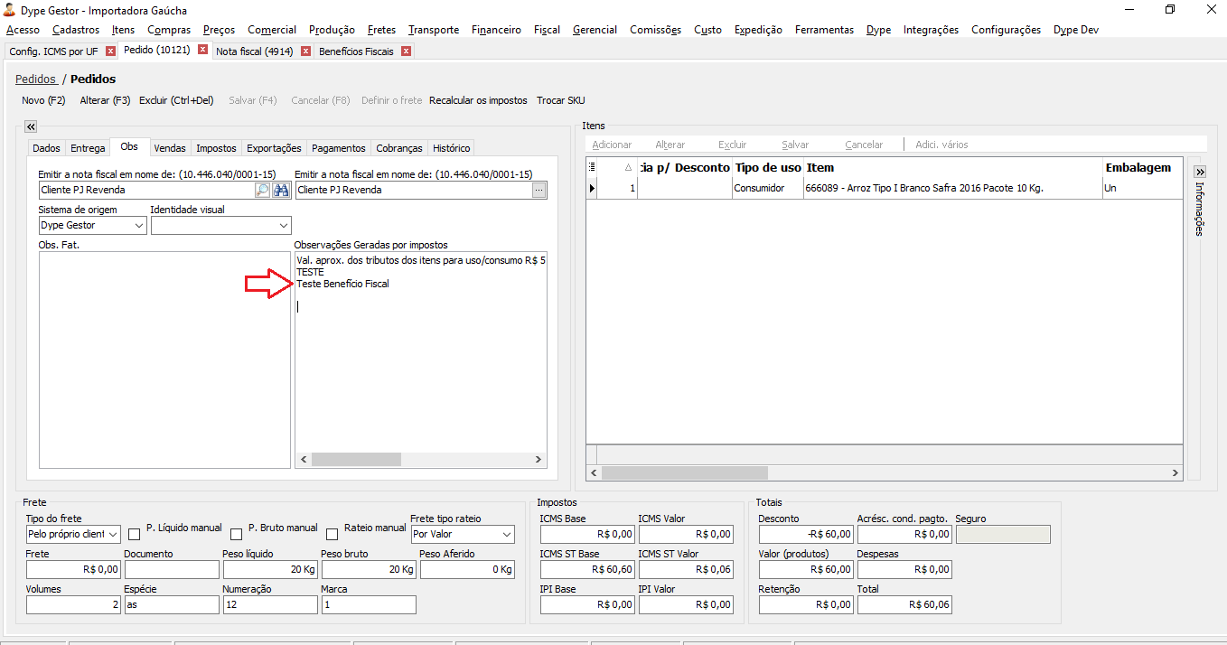Click Alterar (F3) button
Image resolution: width=1227 pixels, height=645 pixels.
(x=105, y=100)
